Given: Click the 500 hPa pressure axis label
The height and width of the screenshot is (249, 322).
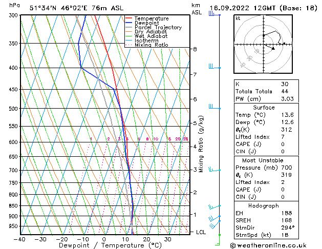Looking at the screenshot, I should point(13,109).
